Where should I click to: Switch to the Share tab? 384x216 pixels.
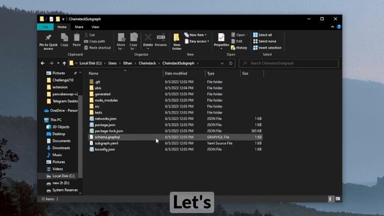(x=79, y=27)
